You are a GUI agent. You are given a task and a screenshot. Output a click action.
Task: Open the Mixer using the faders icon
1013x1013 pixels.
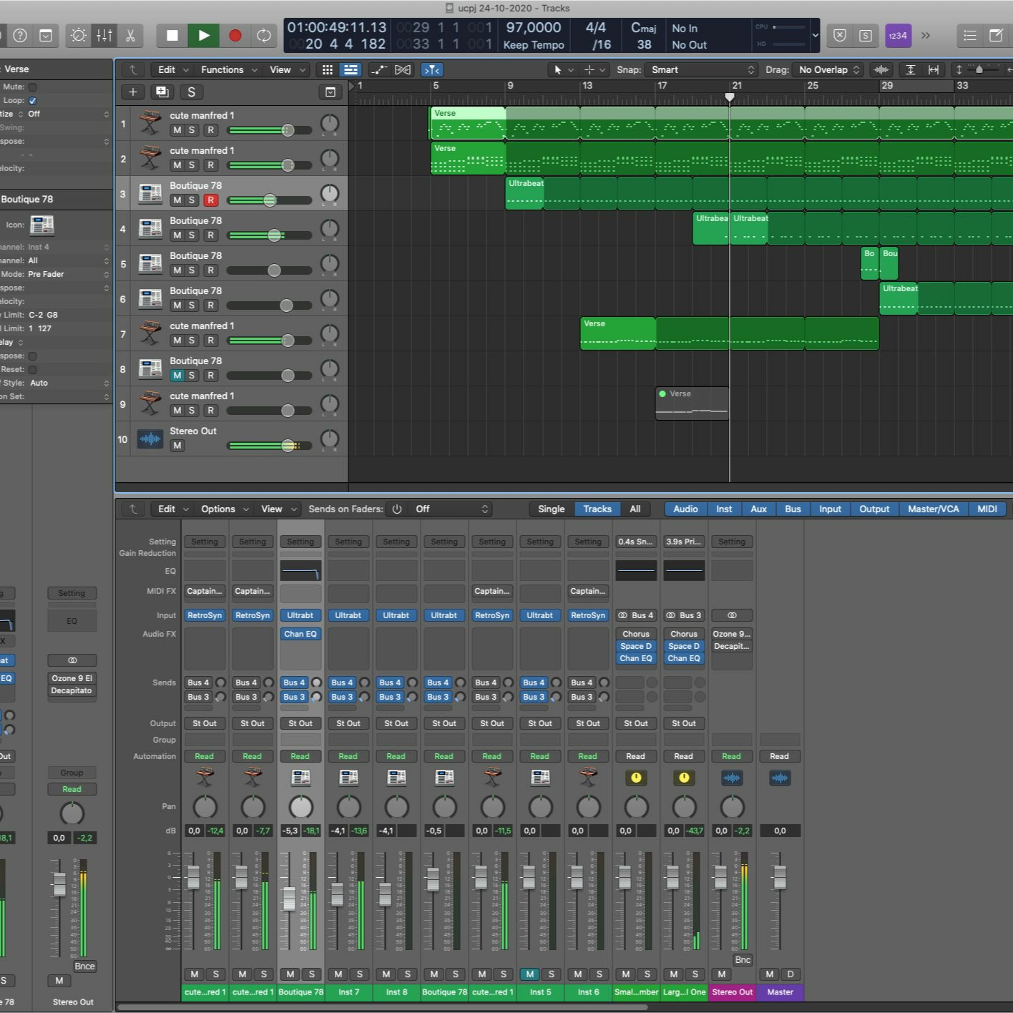point(104,36)
